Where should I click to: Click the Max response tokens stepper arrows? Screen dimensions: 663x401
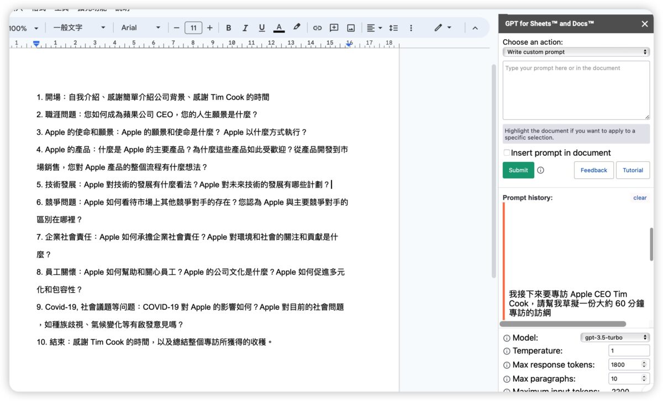(644, 365)
